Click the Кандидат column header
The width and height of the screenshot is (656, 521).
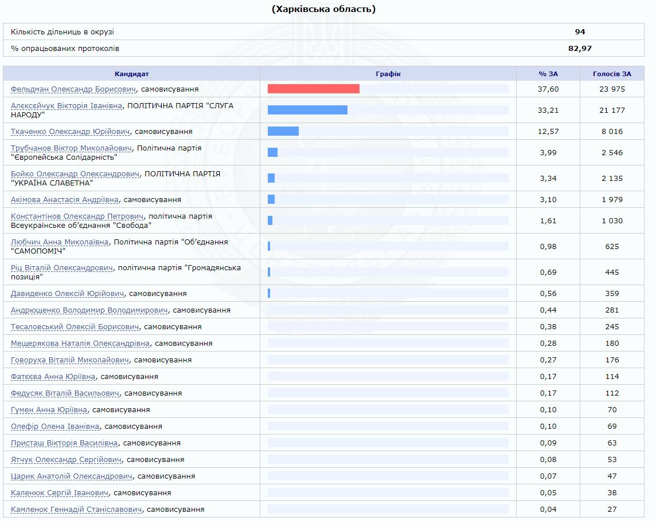tap(131, 74)
